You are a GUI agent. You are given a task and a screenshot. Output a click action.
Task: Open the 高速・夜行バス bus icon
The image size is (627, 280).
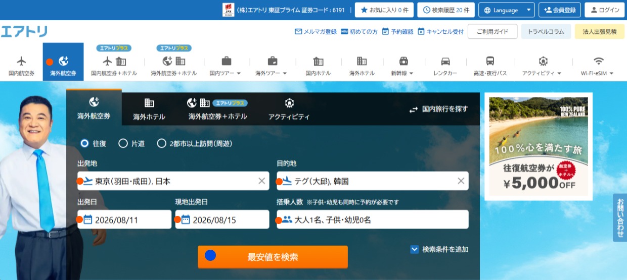[490, 62]
